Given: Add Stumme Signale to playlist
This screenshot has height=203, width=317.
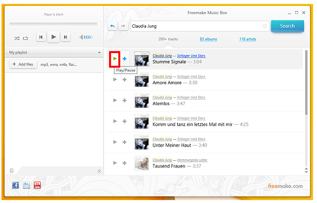Looking at the screenshot, I should coord(125,58).
